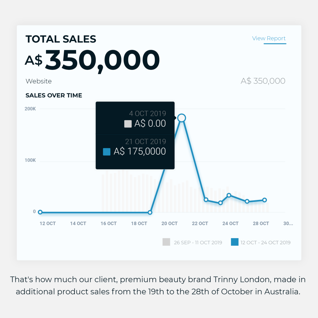The image size is (318, 318).
Task: Click the blue square in the tooltip
Action: pos(107,152)
